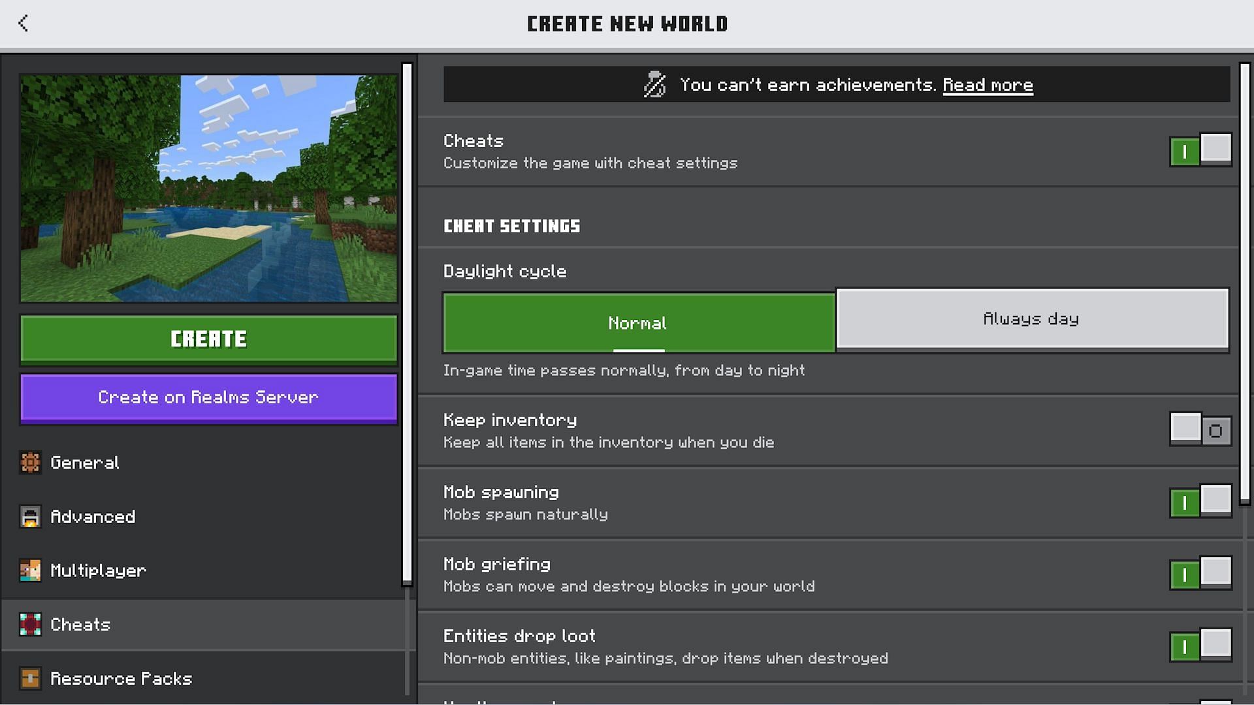Click the Resource Packs chest icon

point(30,678)
